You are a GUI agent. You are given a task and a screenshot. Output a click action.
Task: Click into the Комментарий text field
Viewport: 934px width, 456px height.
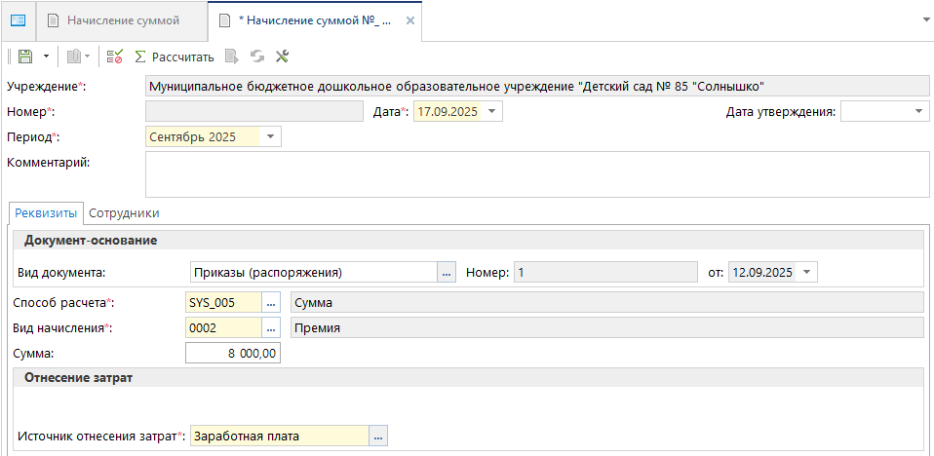point(534,174)
